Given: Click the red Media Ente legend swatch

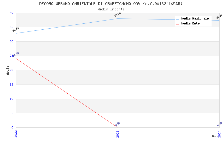Looking at the screenshot, I should [x=178, y=24].
